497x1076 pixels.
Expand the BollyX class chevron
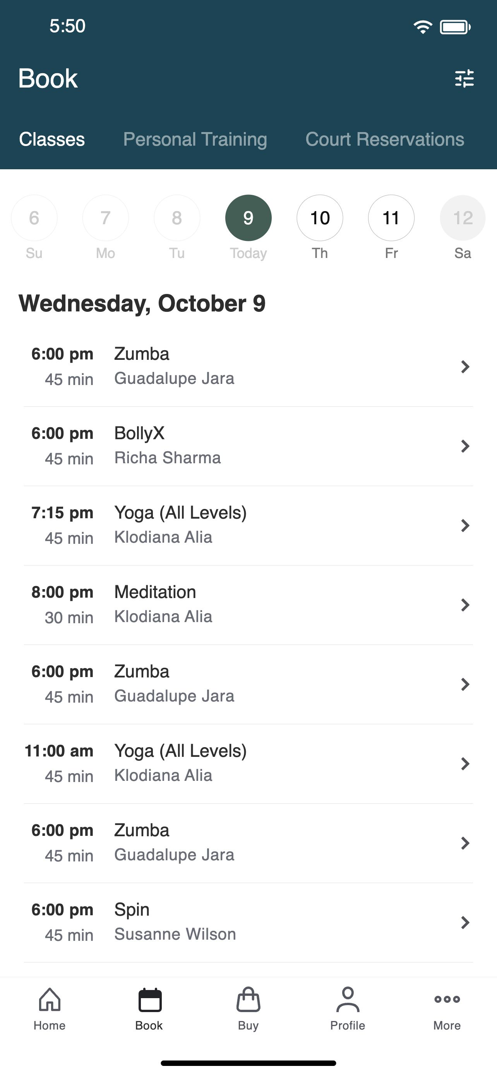tap(465, 446)
